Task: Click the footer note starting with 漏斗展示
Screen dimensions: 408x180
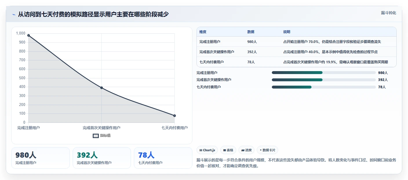Action: click(296, 163)
